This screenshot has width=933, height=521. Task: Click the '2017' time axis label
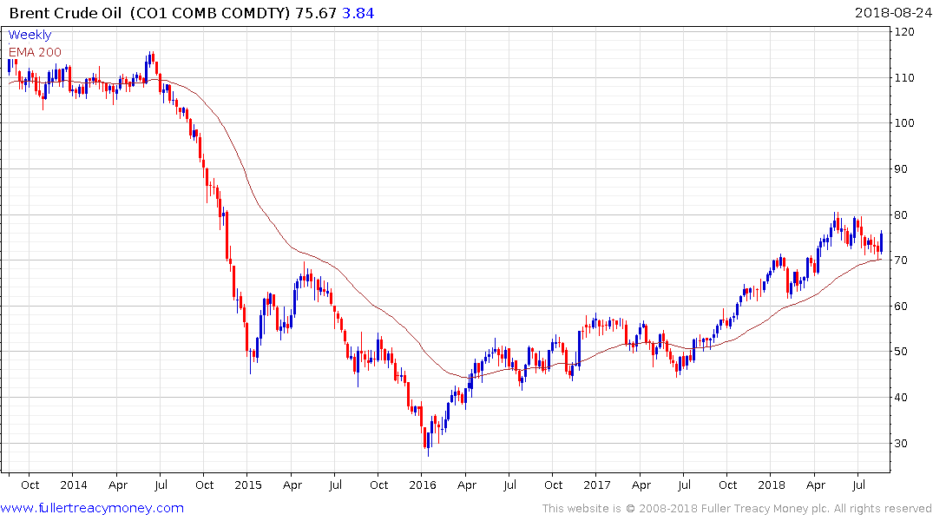597,485
